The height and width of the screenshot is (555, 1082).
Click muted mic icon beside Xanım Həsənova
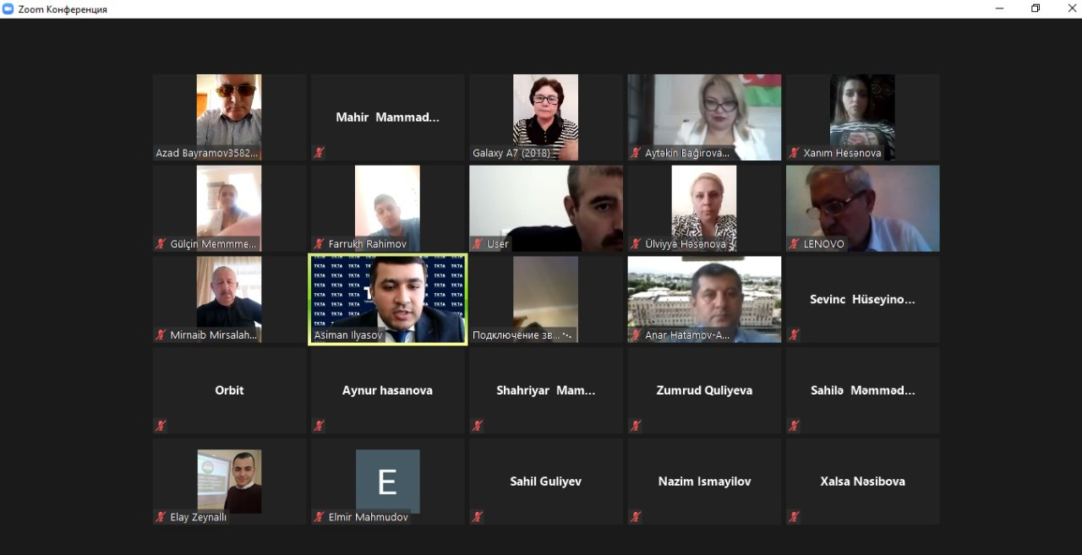click(794, 153)
